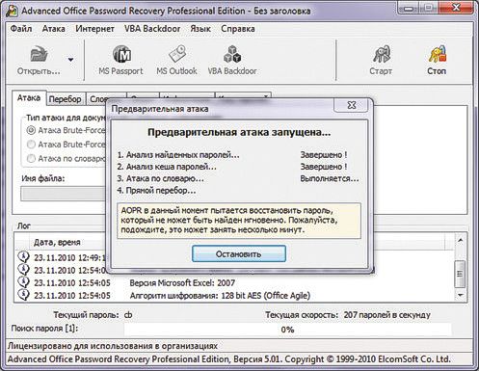
Task: Open the Справка menu
Action: (238, 29)
